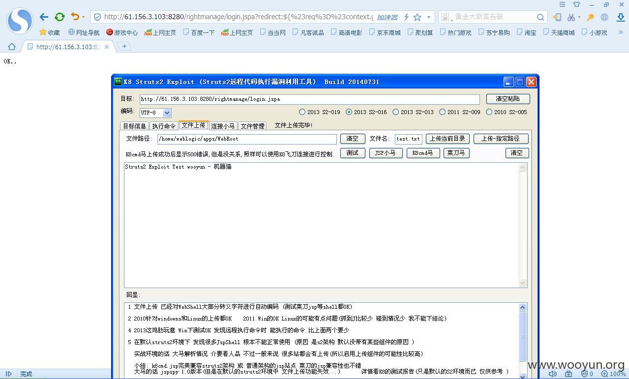Open the 收藏 favorites star

click(49, 32)
